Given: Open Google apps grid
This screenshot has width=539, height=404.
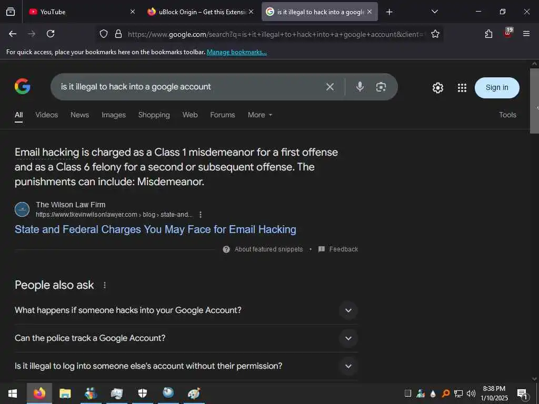Looking at the screenshot, I should tap(462, 88).
